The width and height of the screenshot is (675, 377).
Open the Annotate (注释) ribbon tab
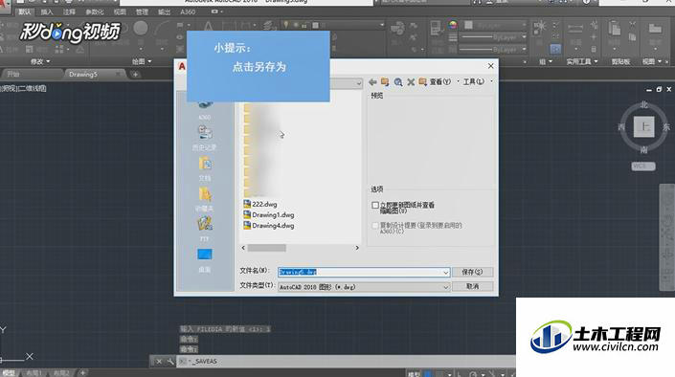[x=69, y=12]
